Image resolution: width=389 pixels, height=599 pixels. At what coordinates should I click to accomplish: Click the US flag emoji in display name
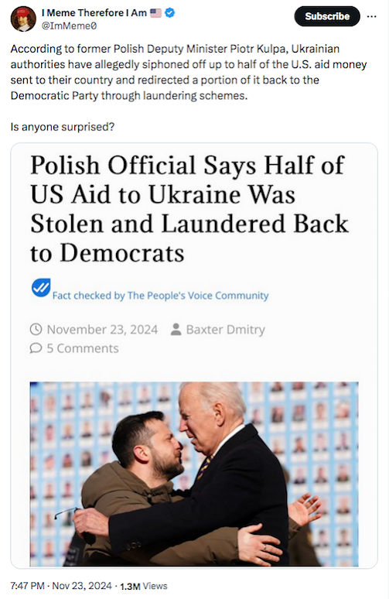(x=155, y=13)
